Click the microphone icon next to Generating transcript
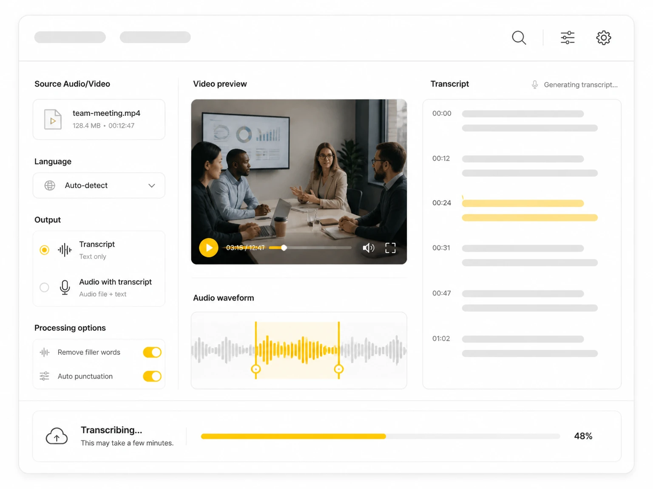 point(535,85)
